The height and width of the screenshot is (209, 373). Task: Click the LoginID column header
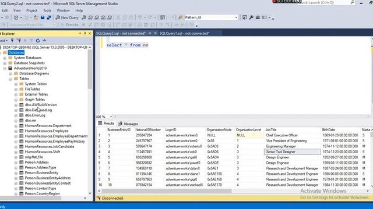click(185, 130)
